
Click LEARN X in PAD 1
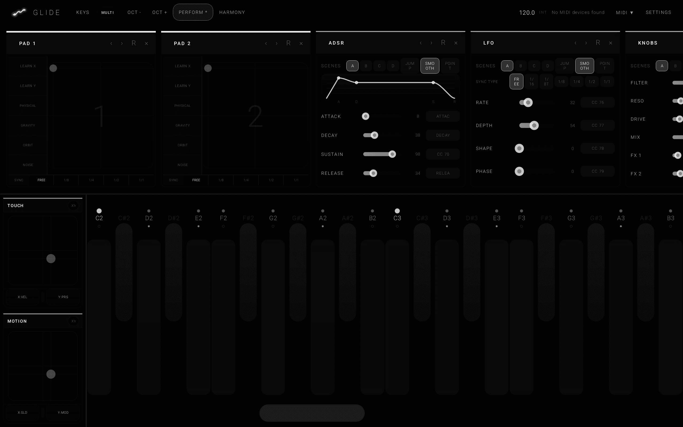(x=28, y=66)
